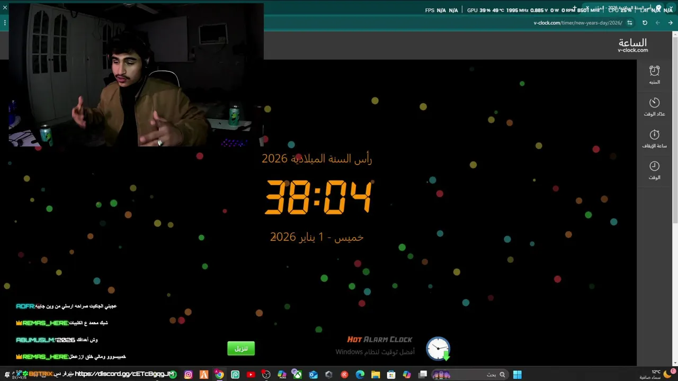Switch to Google Chrome in the taskbar
This screenshot has height=381, width=678.
pyautogui.click(x=219, y=375)
